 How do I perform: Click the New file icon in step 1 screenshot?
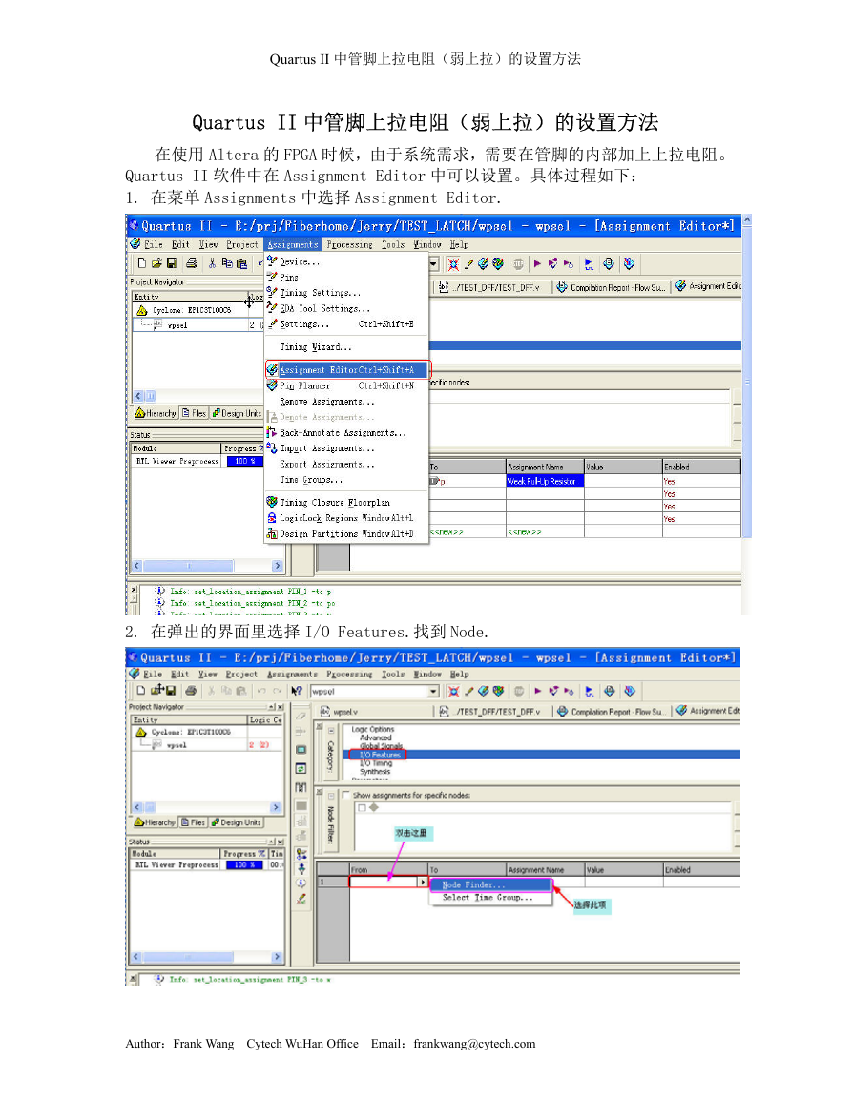pos(142,263)
